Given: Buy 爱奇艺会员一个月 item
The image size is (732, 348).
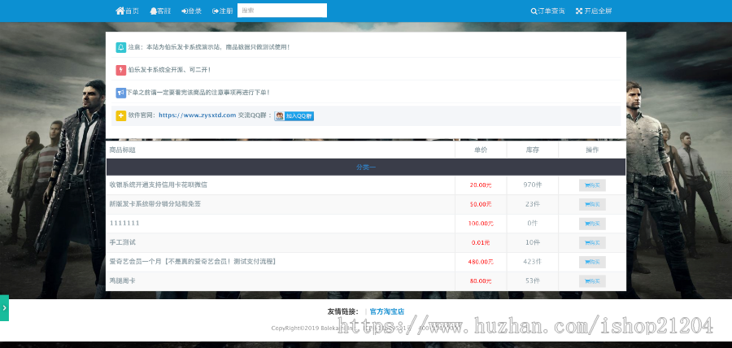Looking at the screenshot, I should (x=592, y=262).
